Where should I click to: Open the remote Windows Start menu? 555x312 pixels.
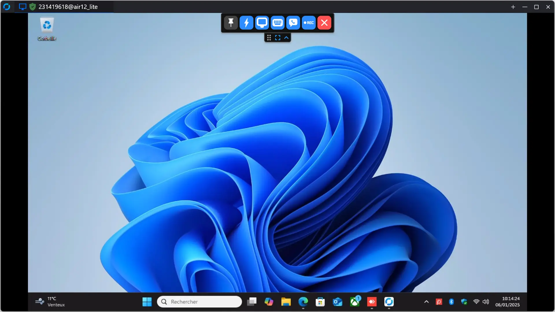tap(147, 302)
